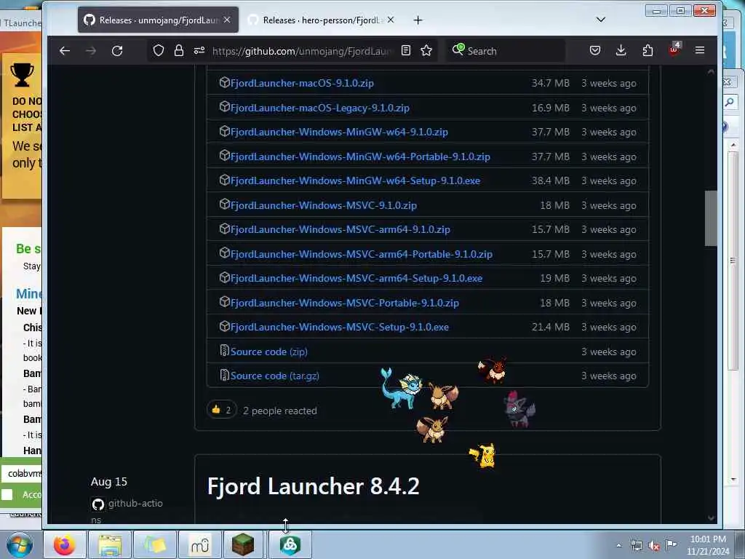Click the '2 people reacted' text
The height and width of the screenshot is (559, 745).
click(280, 411)
